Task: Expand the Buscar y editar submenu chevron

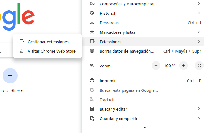Action: coord(199,109)
